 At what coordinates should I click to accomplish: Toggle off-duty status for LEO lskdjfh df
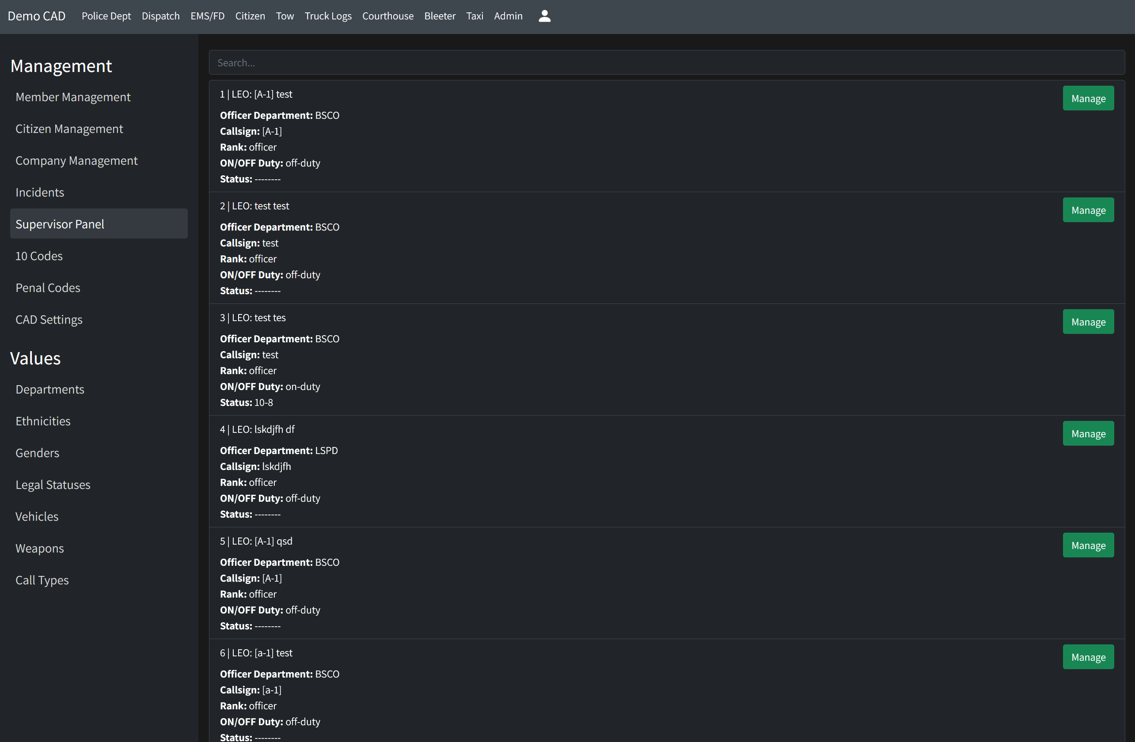pyautogui.click(x=1089, y=433)
